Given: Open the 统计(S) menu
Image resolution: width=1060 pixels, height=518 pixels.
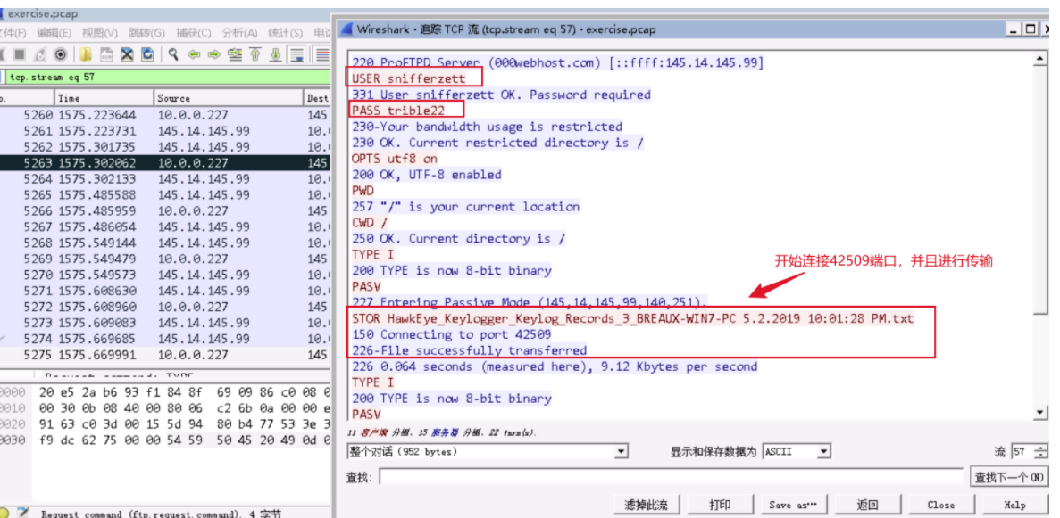Looking at the screenshot, I should pos(285,33).
